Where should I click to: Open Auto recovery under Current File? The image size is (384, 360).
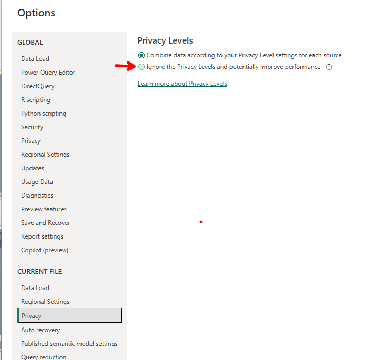[x=41, y=330]
